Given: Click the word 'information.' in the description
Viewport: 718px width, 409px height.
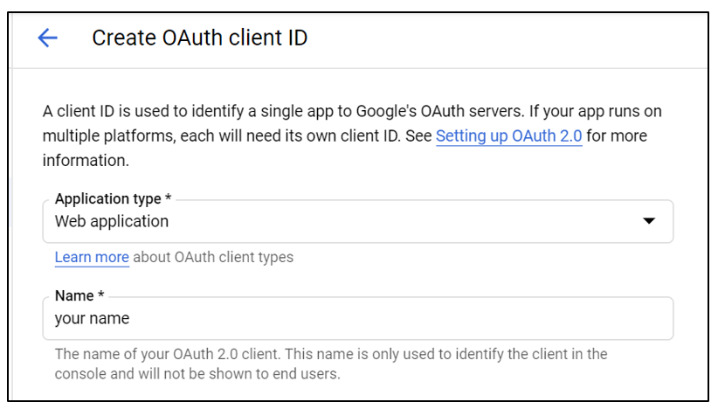Looking at the screenshot, I should [x=86, y=161].
